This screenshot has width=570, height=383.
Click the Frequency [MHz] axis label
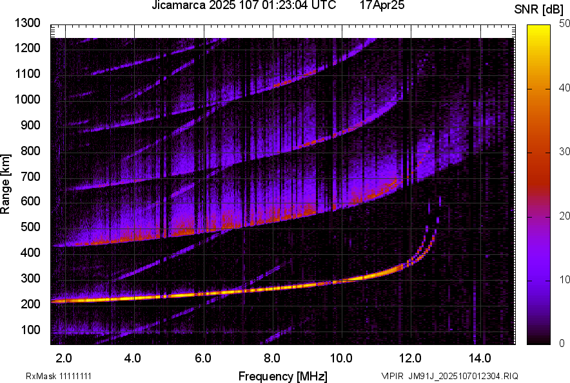pos(282,375)
